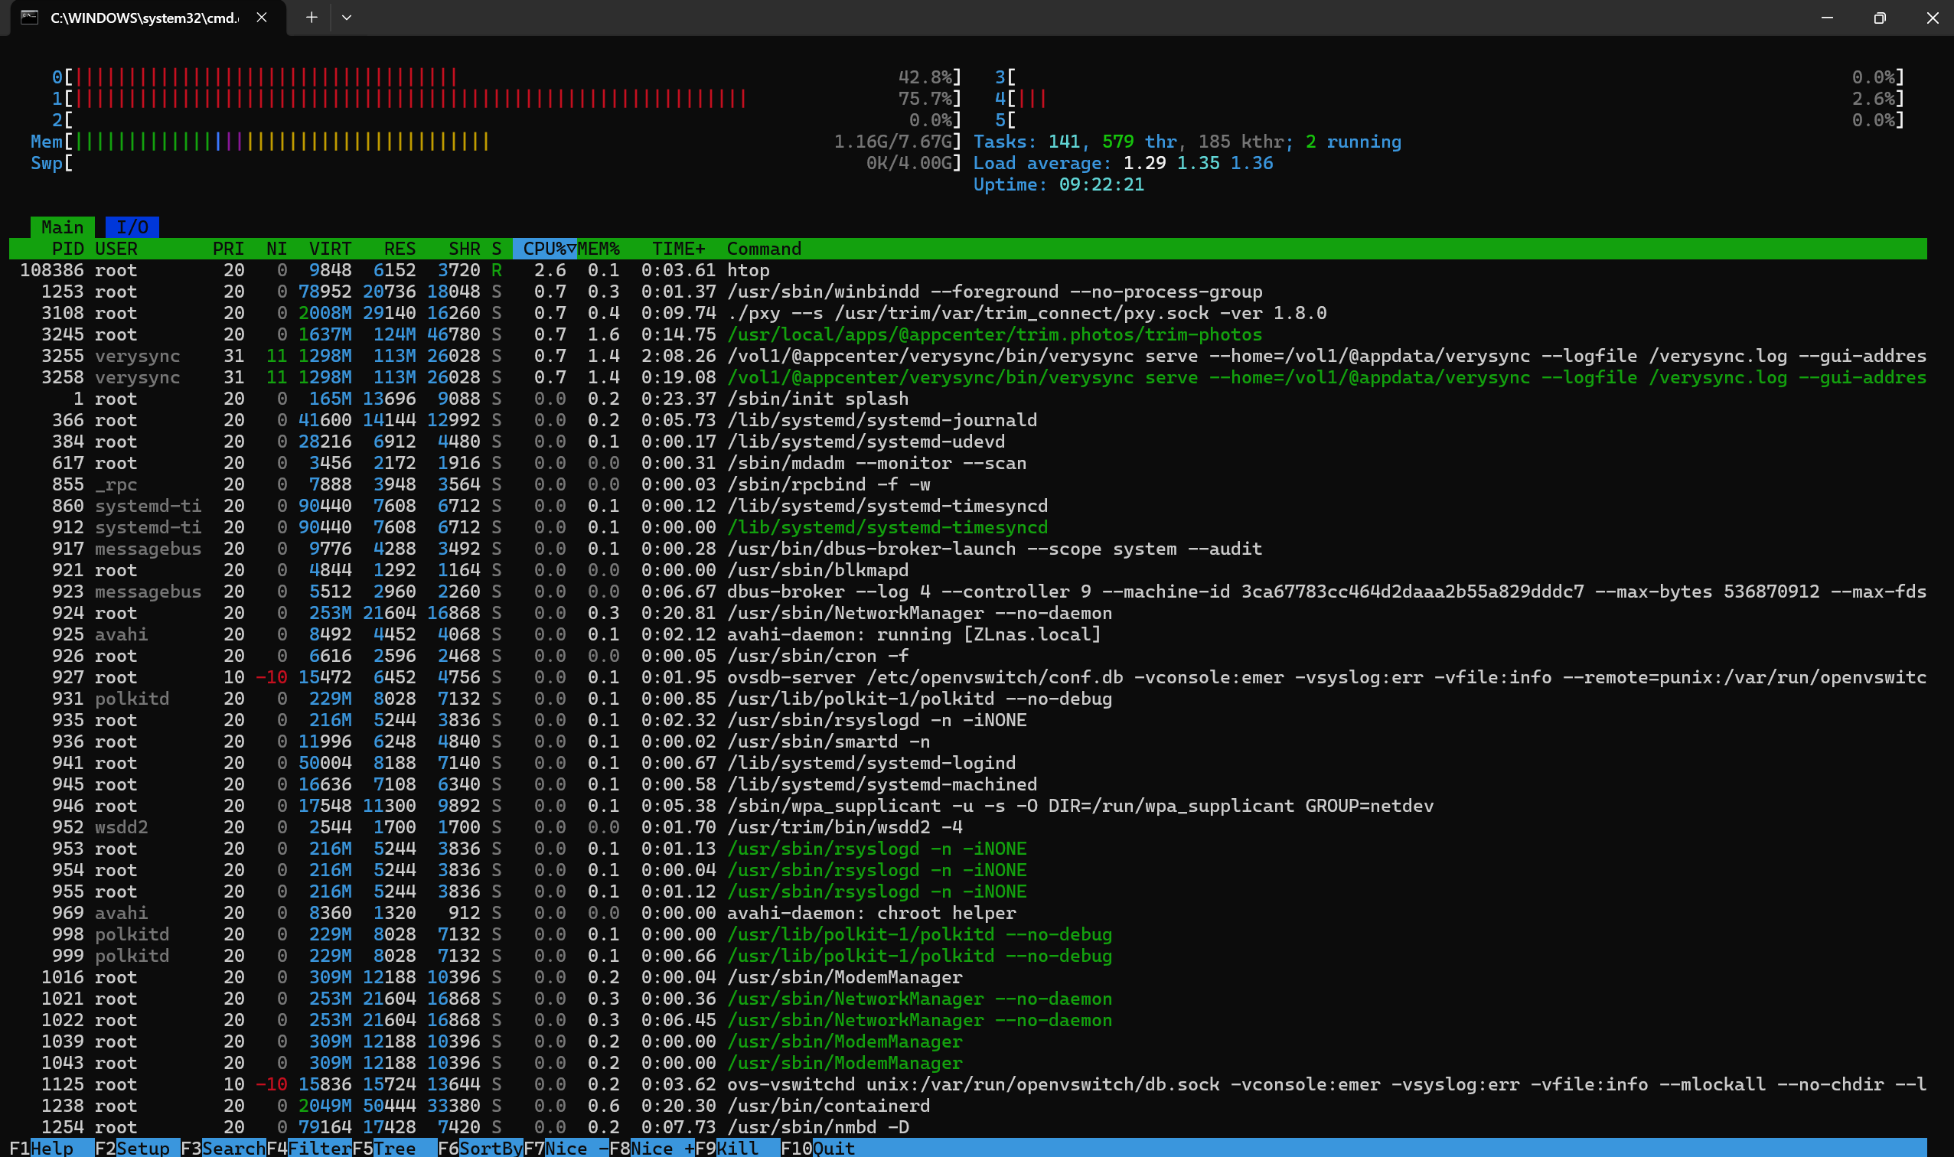Image resolution: width=1954 pixels, height=1157 pixels.
Task: Switch to the I/O tab
Action: (x=132, y=227)
